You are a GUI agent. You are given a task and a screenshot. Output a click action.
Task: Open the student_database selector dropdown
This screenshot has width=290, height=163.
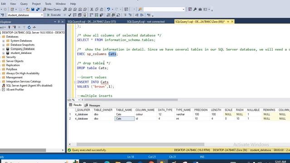pos(42,15)
